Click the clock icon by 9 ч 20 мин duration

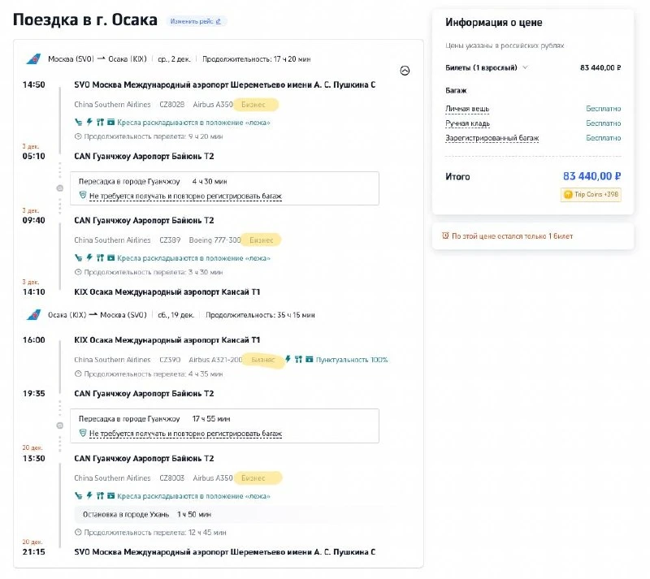tap(78, 136)
